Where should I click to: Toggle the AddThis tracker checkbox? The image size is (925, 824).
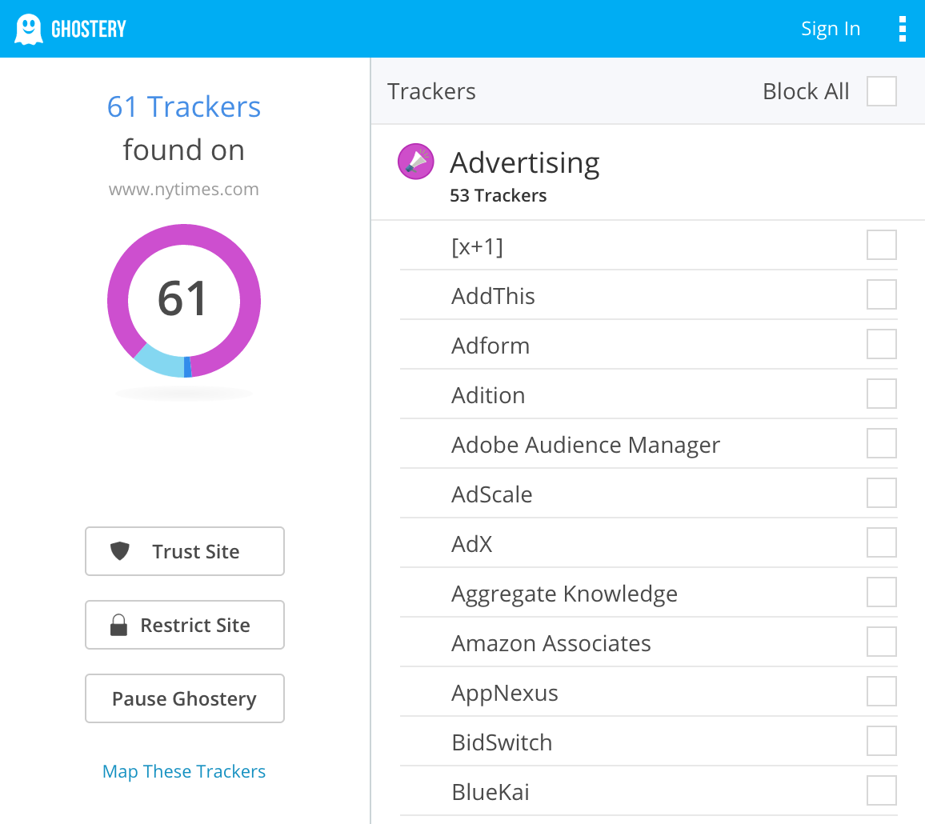tap(881, 294)
